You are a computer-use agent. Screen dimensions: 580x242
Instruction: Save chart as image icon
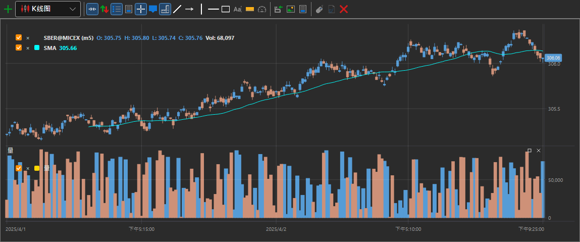click(x=291, y=9)
